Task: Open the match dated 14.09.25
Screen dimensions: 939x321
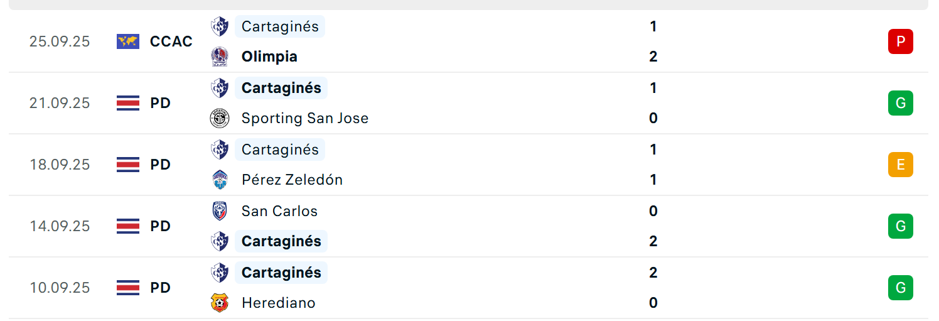Action: click(468, 226)
